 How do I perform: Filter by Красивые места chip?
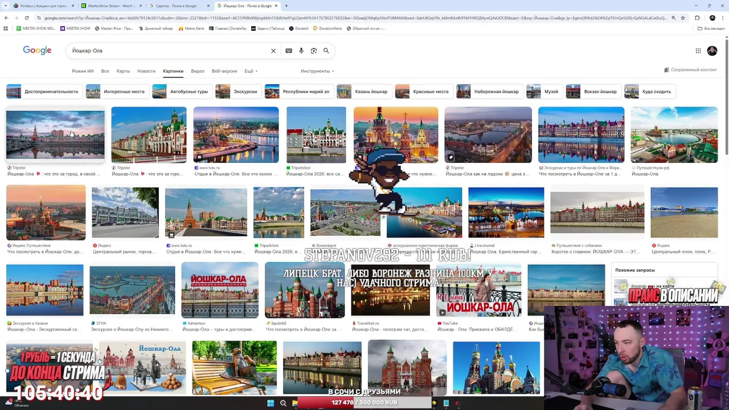[423, 91]
